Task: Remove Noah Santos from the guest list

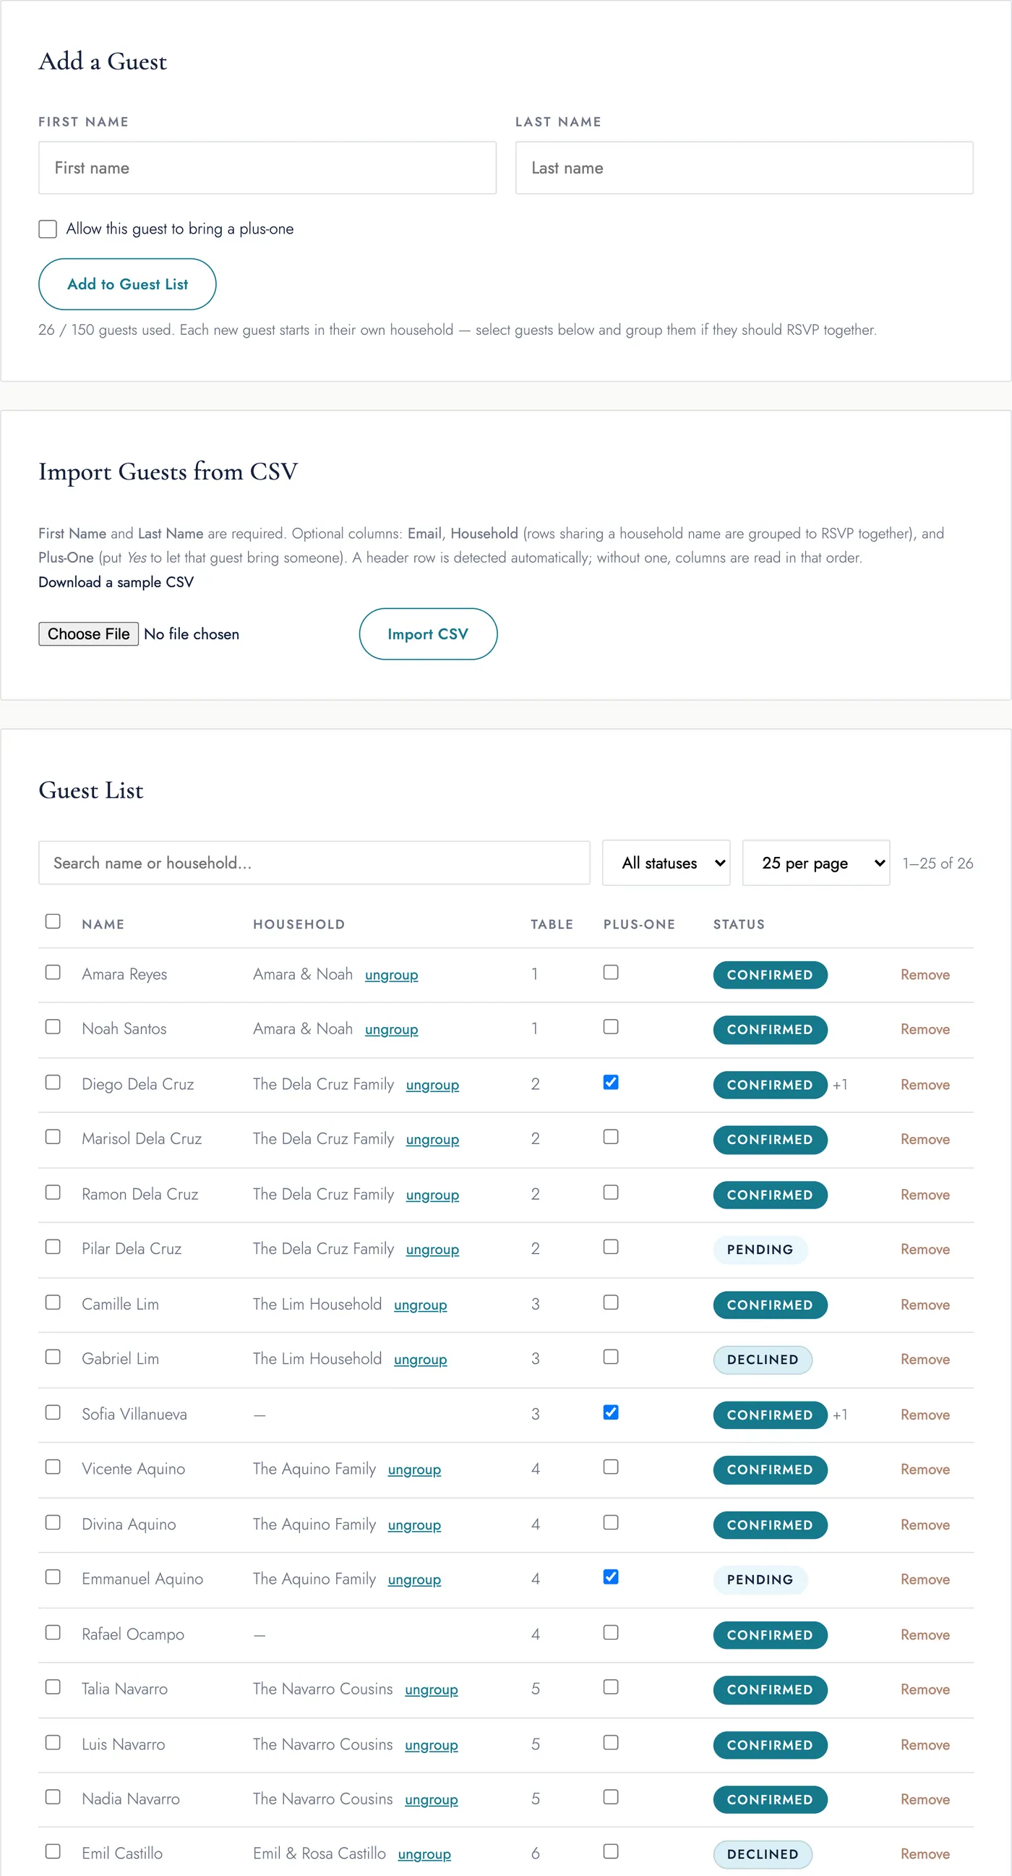Action: pos(925,1029)
